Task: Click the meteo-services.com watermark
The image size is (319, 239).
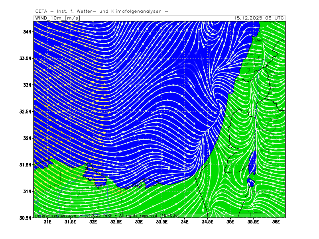Action: 57,215
